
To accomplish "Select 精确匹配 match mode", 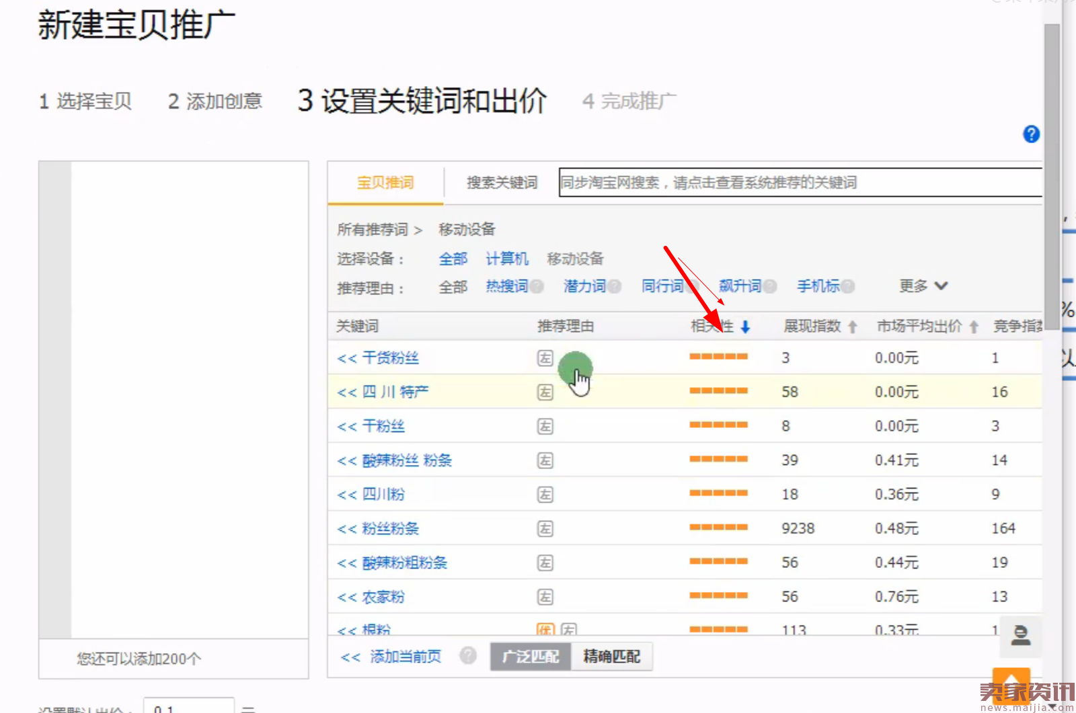I will [x=611, y=657].
